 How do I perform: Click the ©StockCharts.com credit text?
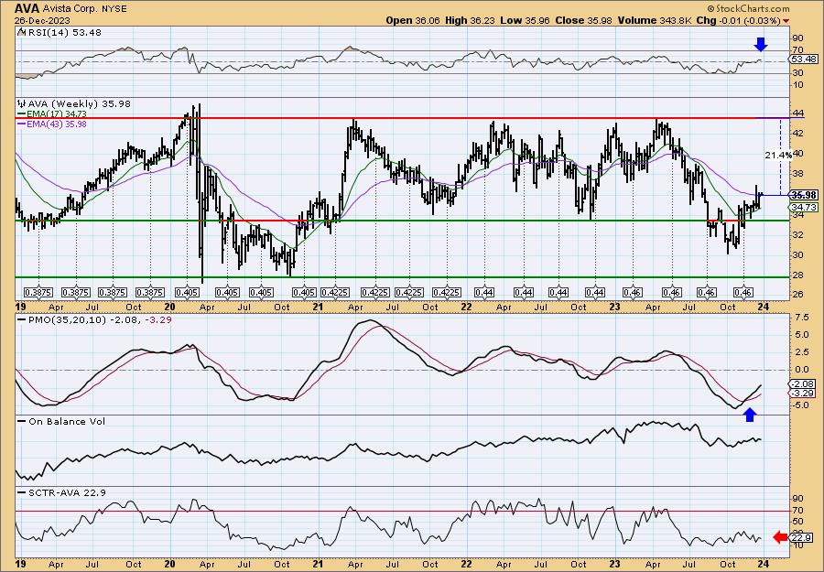[x=748, y=8]
